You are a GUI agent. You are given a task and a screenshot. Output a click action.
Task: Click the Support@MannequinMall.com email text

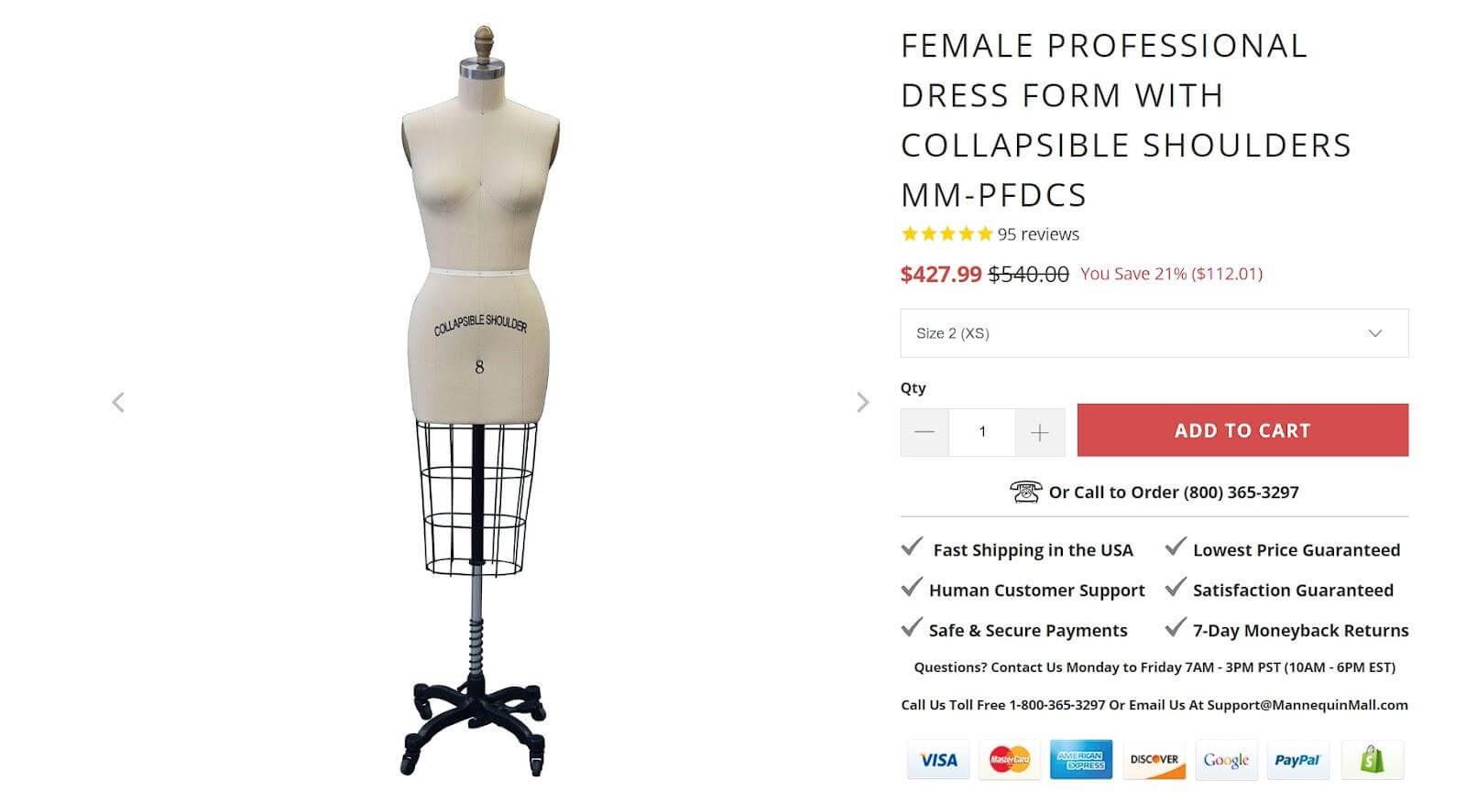[x=1307, y=705]
